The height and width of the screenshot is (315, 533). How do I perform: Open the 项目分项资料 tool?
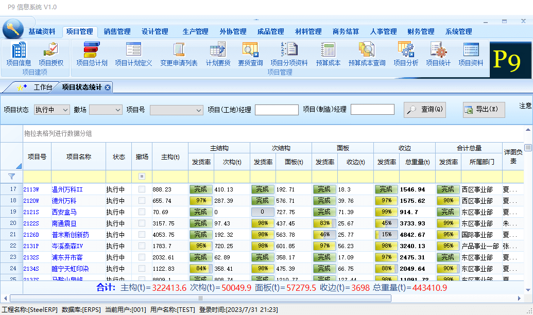(289, 54)
